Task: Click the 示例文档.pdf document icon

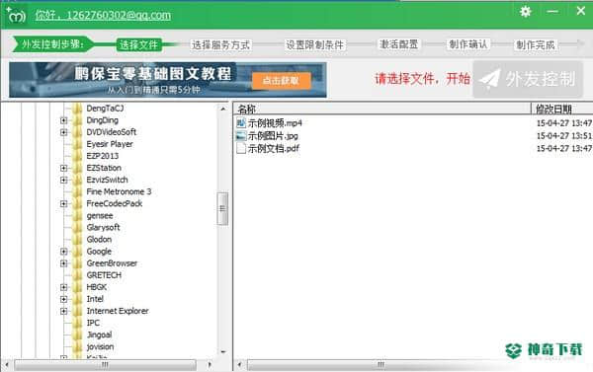Action: pos(241,148)
